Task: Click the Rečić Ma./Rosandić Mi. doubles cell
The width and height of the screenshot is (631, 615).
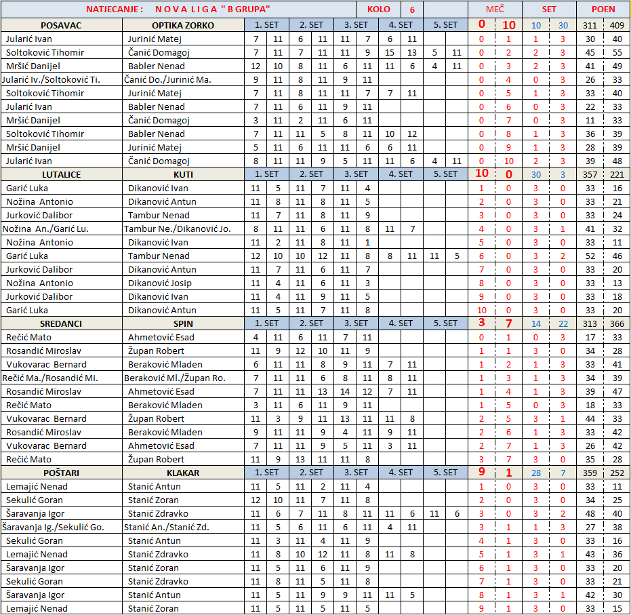Action: click(x=61, y=378)
